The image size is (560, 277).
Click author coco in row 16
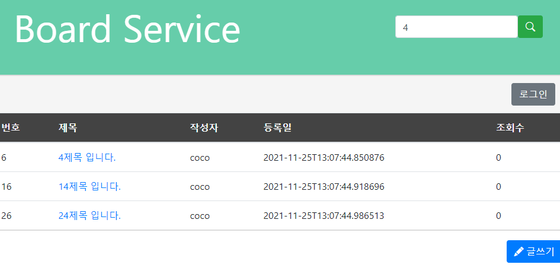(x=200, y=187)
